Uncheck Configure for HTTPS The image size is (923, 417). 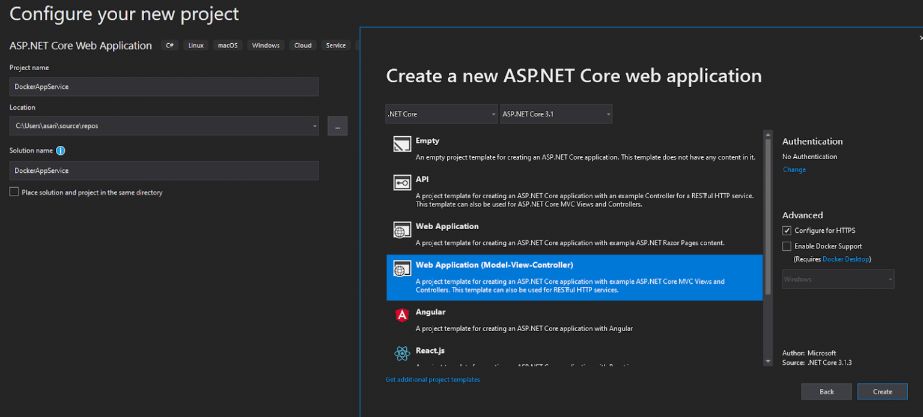[x=787, y=230]
